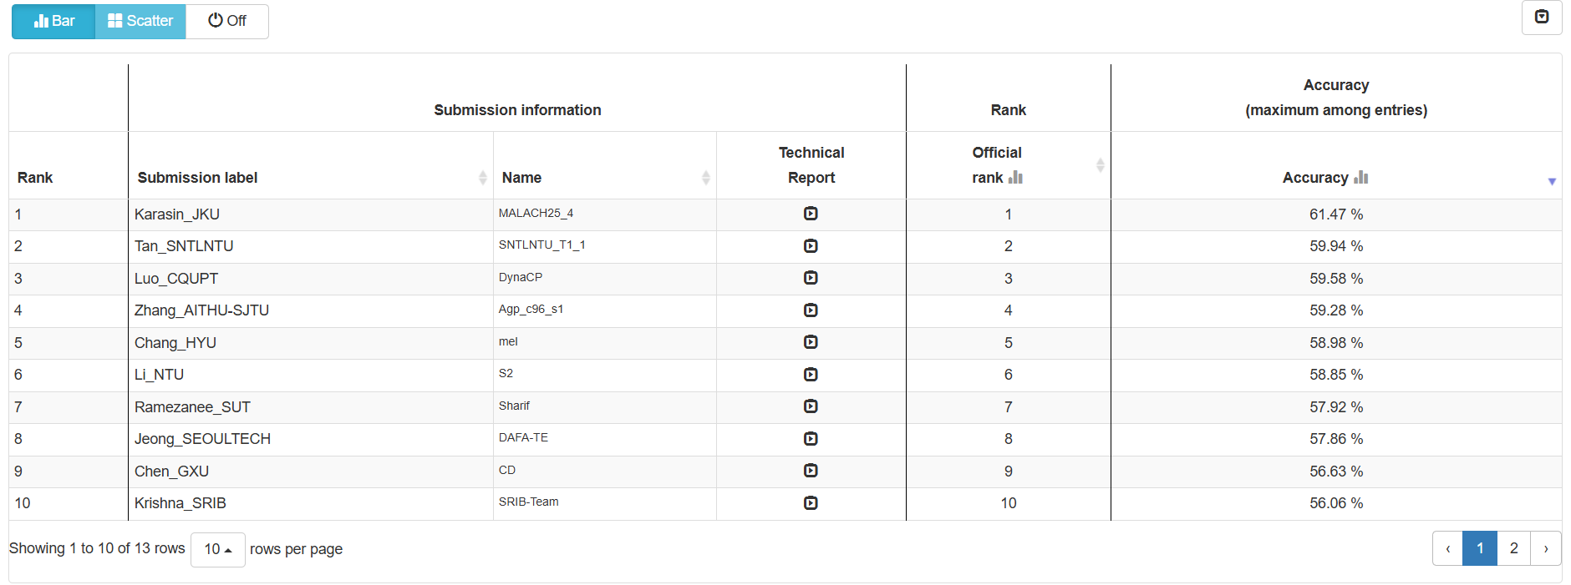Go to page 2 of results

coord(1513,548)
